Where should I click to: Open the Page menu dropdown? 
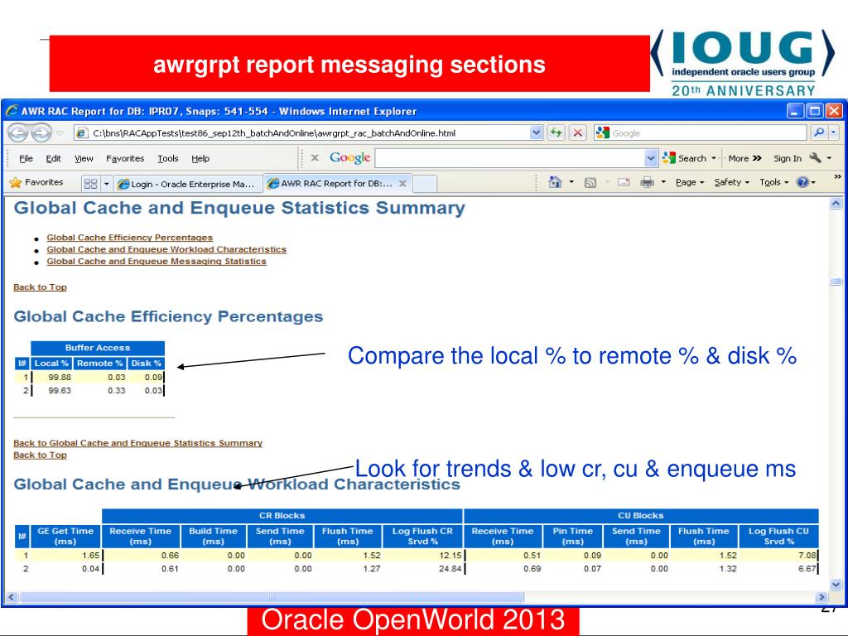[x=690, y=182]
